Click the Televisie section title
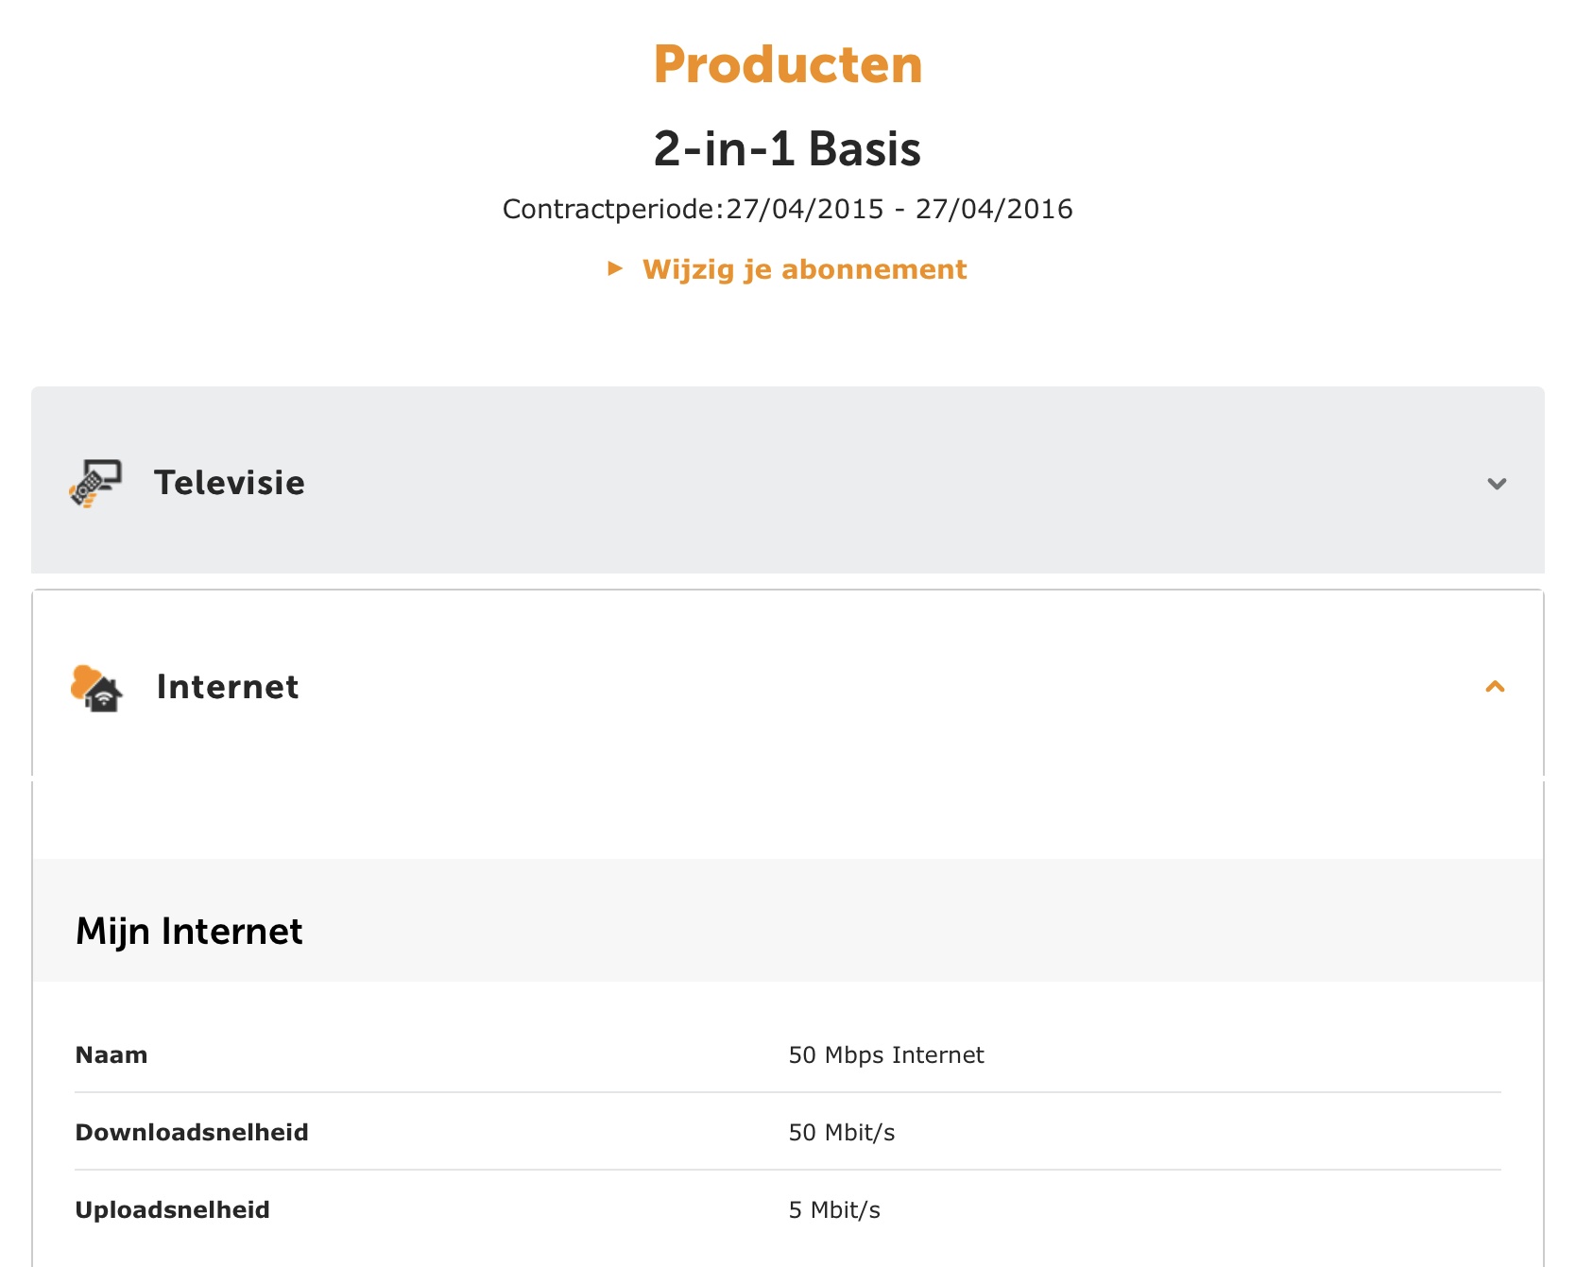The image size is (1576, 1267). [x=230, y=483]
